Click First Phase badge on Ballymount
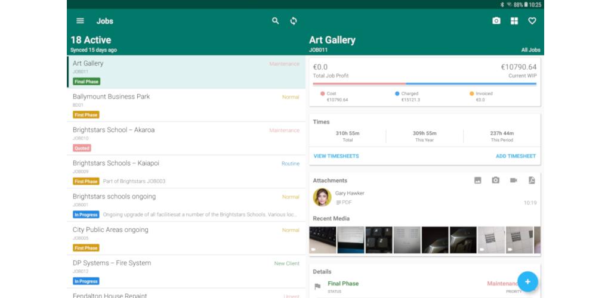 coord(86,115)
